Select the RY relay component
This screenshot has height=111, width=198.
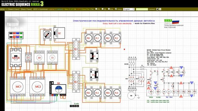coord(39,58)
